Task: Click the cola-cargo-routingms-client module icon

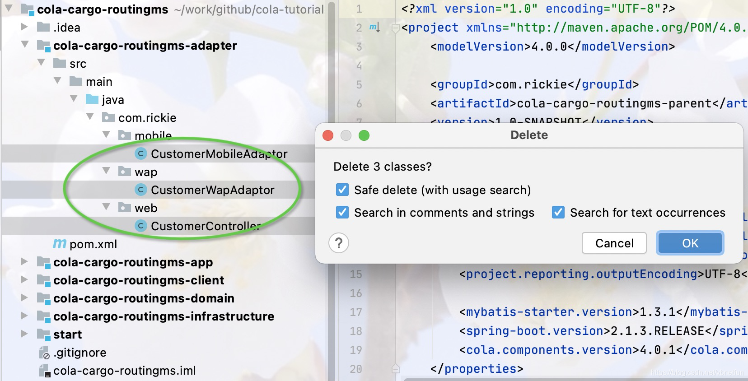Action: (43, 280)
